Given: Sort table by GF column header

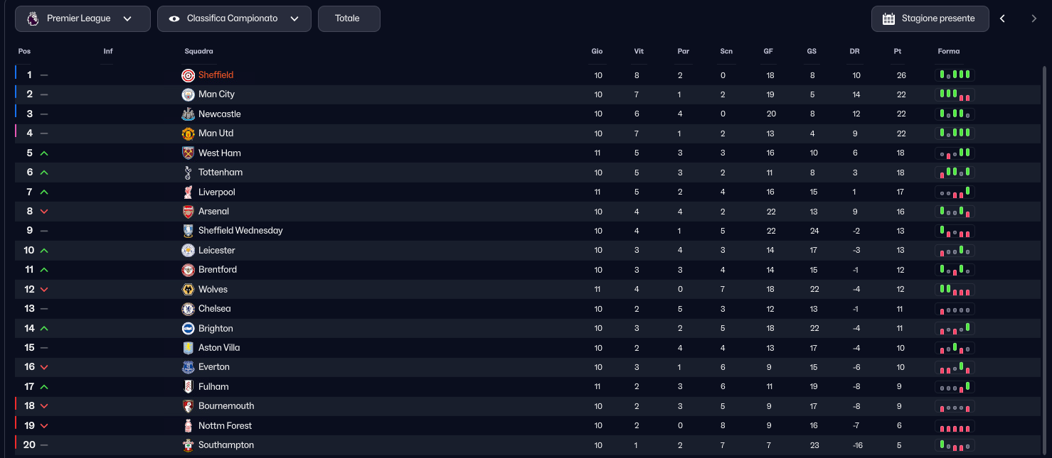Looking at the screenshot, I should pos(768,51).
